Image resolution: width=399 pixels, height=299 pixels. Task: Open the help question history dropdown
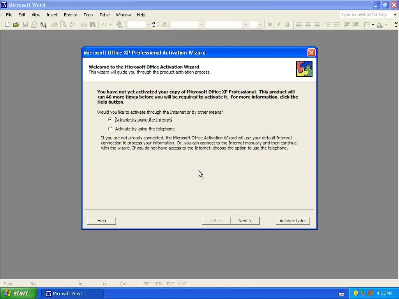395,15
